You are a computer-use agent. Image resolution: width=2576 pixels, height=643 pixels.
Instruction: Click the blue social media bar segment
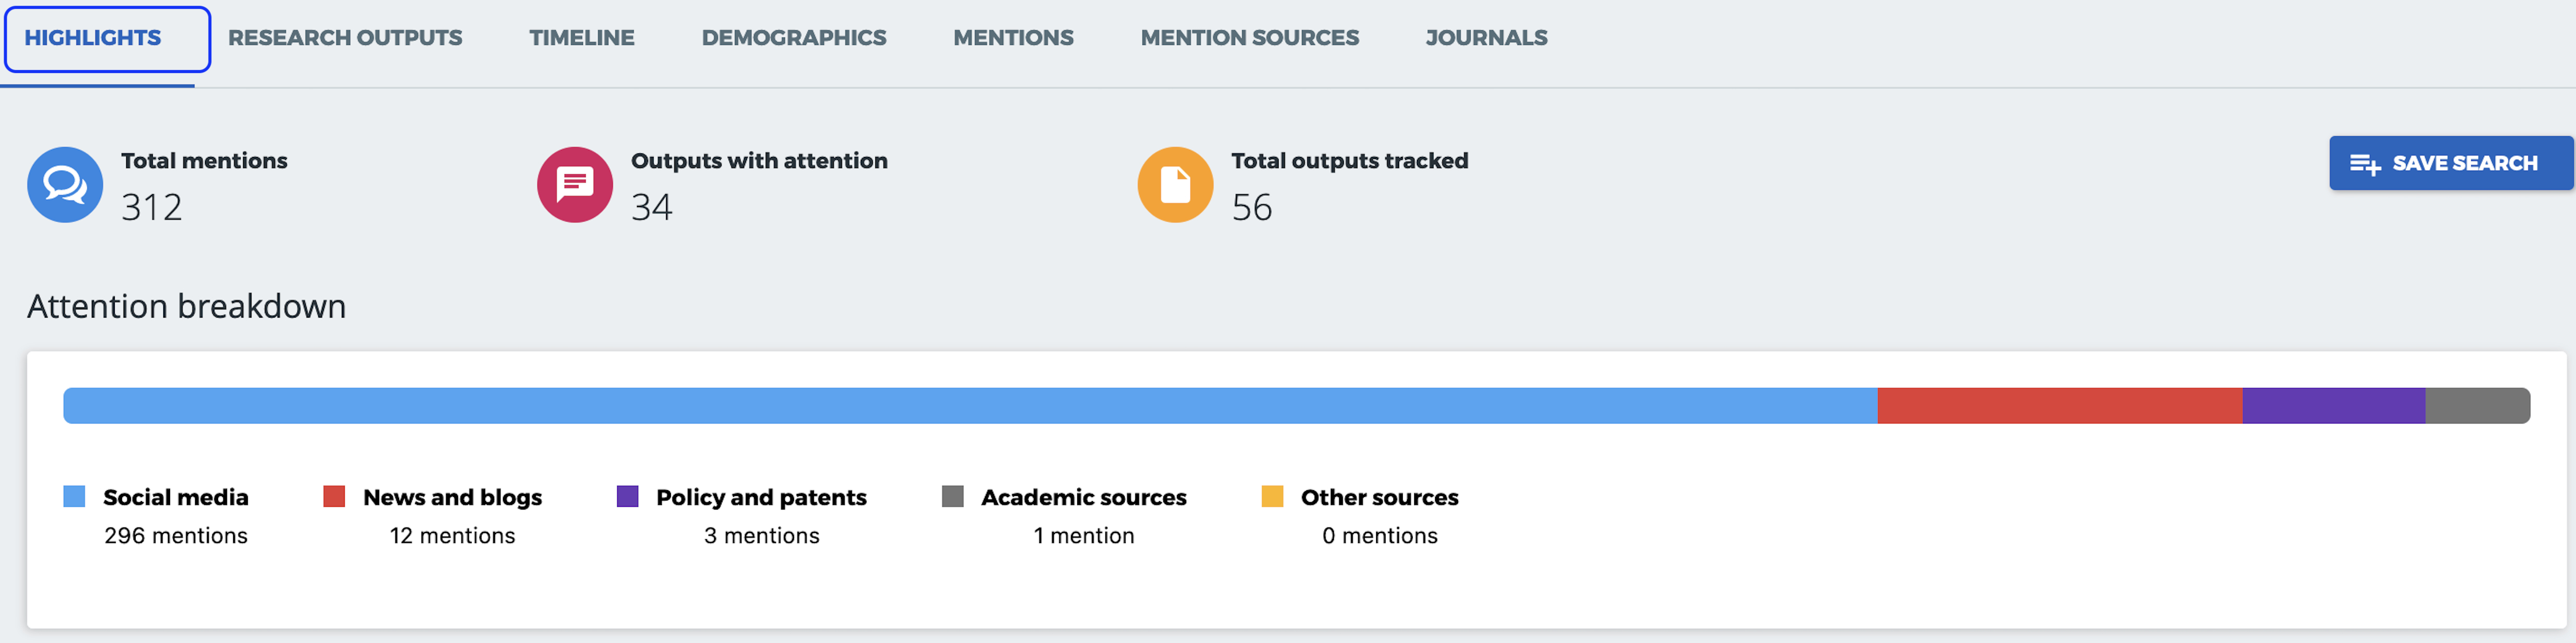point(970,406)
